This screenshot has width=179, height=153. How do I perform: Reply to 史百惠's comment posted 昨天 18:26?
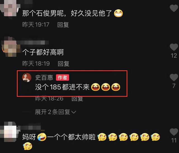tap(77, 98)
